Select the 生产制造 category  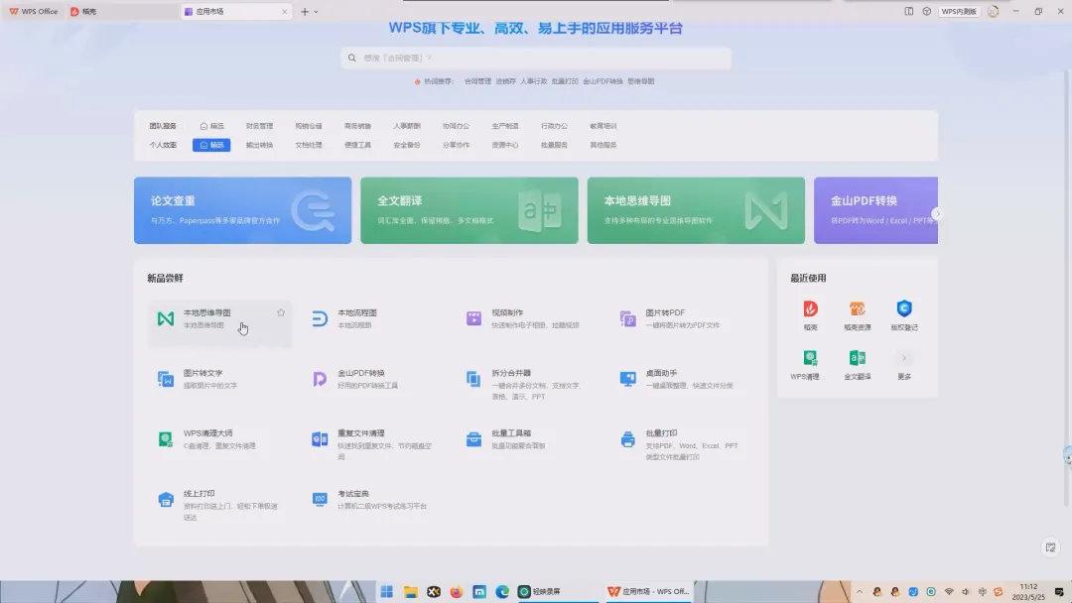pos(505,126)
